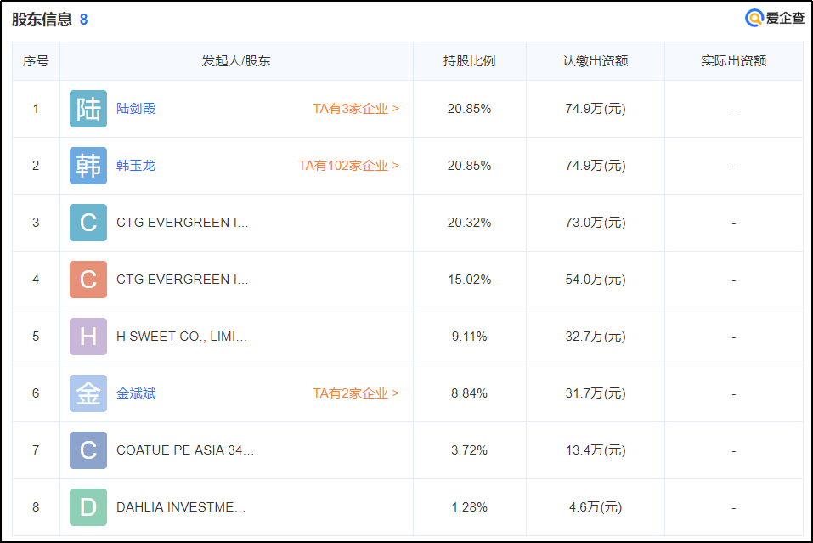Viewport: 813px width, 543px height.
Task: Click the 持股比例 column header
Action: point(469,61)
